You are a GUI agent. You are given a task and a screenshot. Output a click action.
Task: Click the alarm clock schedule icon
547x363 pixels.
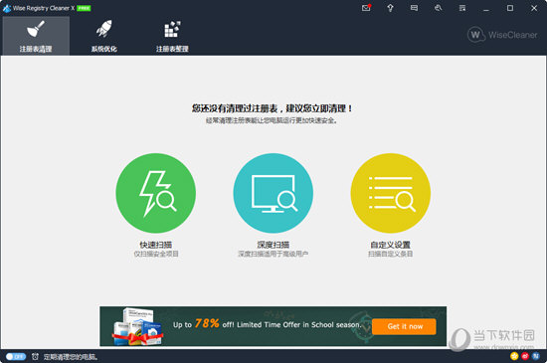pyautogui.click(x=35, y=357)
